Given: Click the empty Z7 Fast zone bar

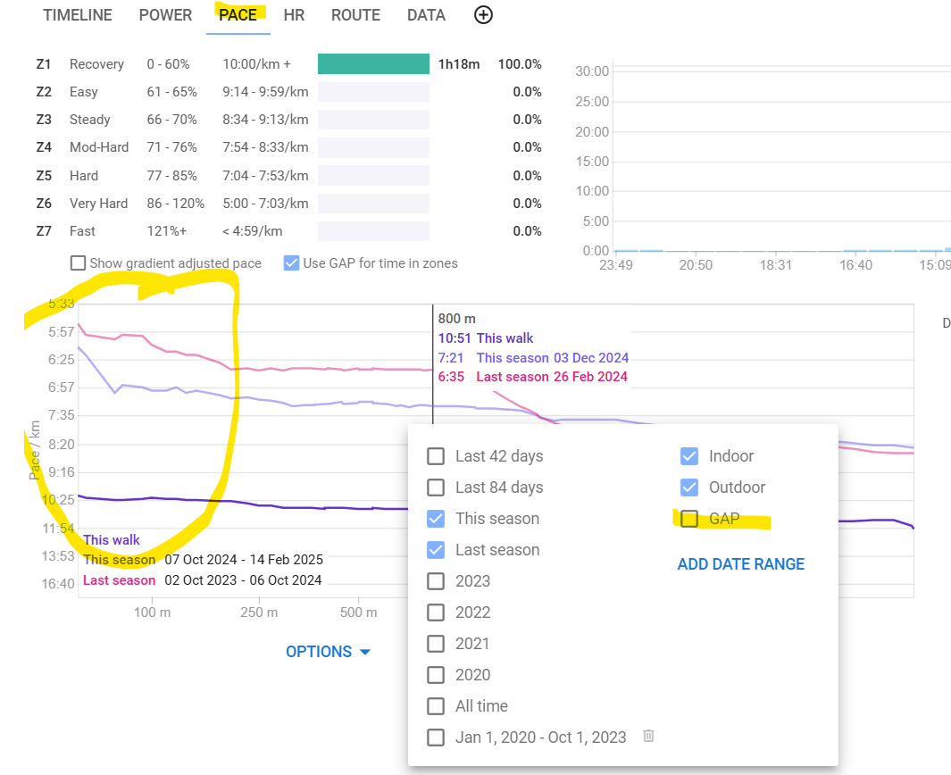Looking at the screenshot, I should 373,231.
